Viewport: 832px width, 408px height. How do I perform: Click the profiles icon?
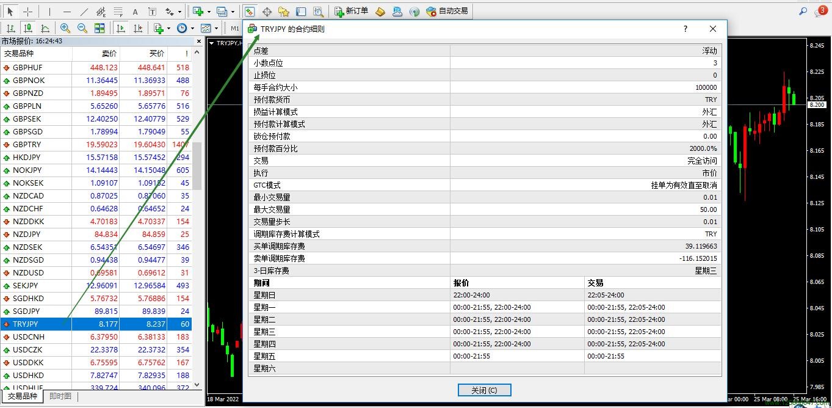[222, 11]
